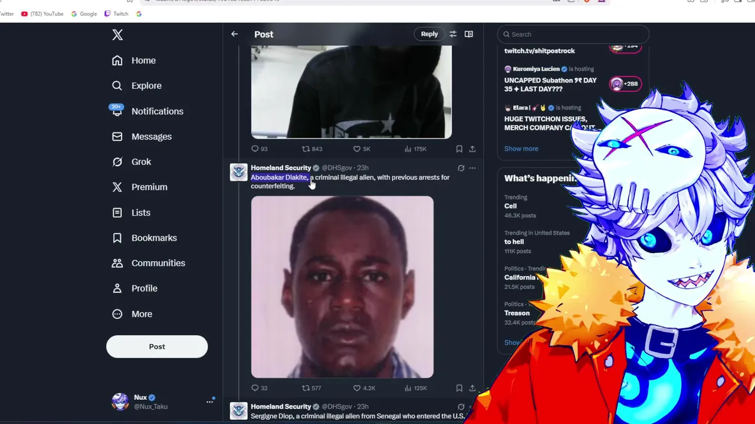Screen dimensions: 755x424
Task: Click the Grok icon on Diakite post
Action: [461, 168]
